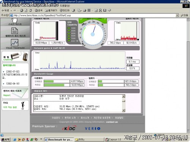This screenshot has height=142, width=190.
Task: Open Visual Traceroute chart icon
Action: point(14,42)
